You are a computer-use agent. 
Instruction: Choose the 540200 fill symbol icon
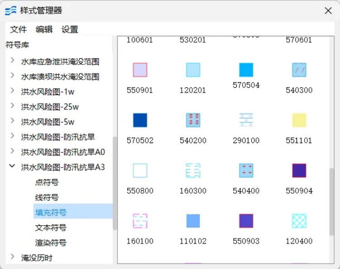pos(193,120)
